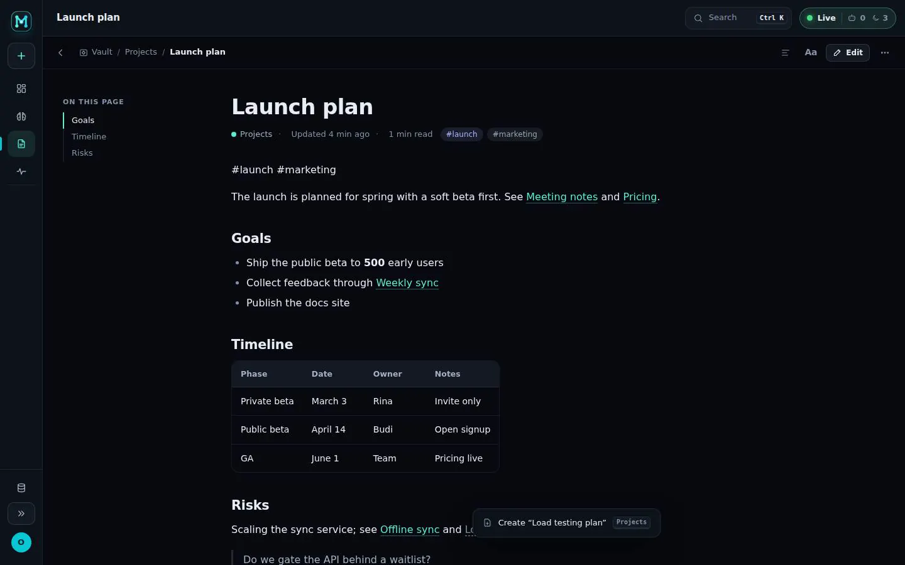Open the brain icon in sidebar
The image size is (905, 565).
21,116
